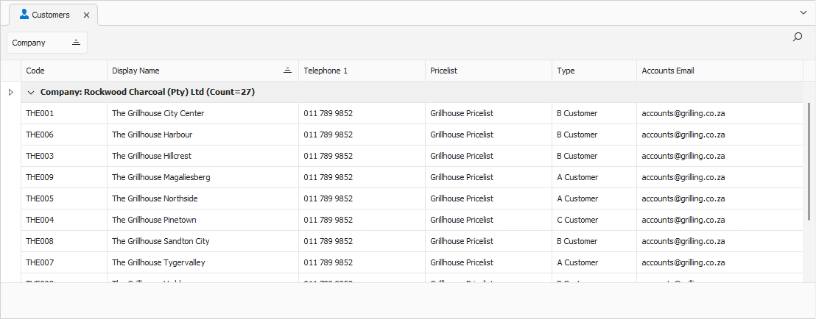816x319 pixels.
Task: Click the row indicator arrow beside group row
Action: tap(11, 93)
